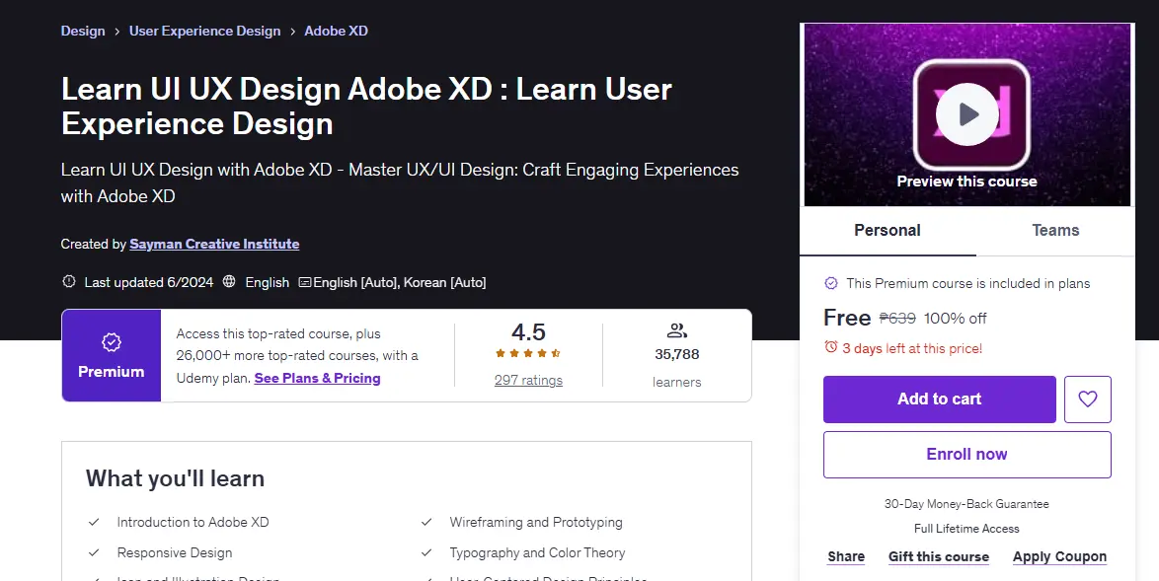Click checkmark beside Responsive Design
This screenshot has height=581, width=1159.
coord(94,552)
